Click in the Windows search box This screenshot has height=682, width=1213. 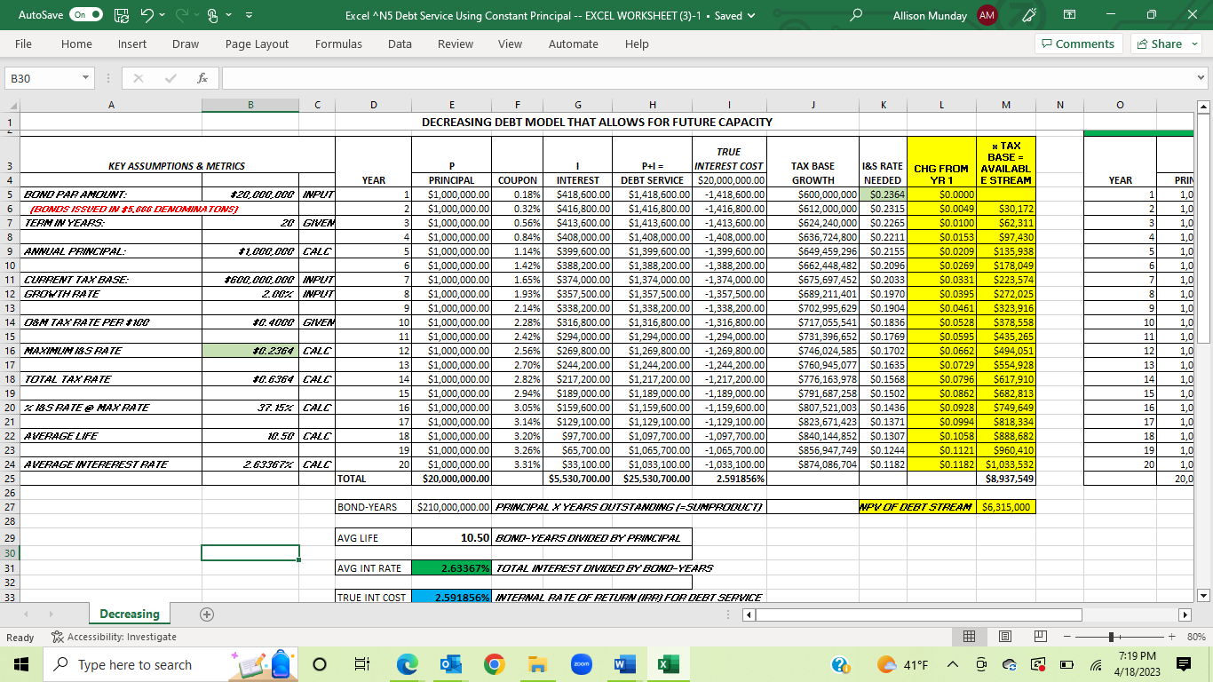click(x=133, y=664)
